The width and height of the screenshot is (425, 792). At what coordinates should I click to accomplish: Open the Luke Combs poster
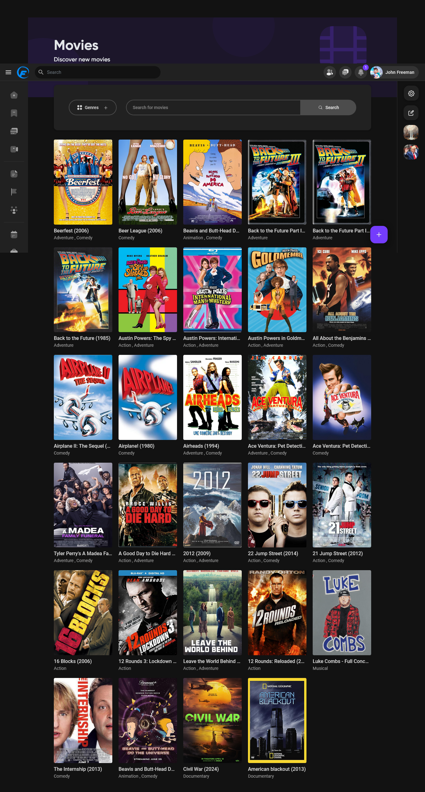342,613
